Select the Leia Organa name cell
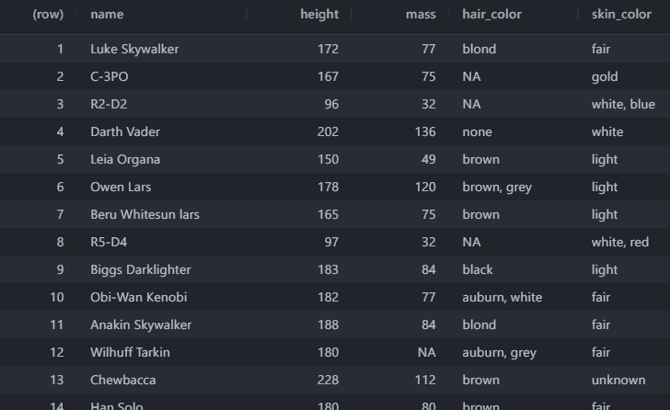The height and width of the screenshot is (410, 670). click(x=125, y=159)
